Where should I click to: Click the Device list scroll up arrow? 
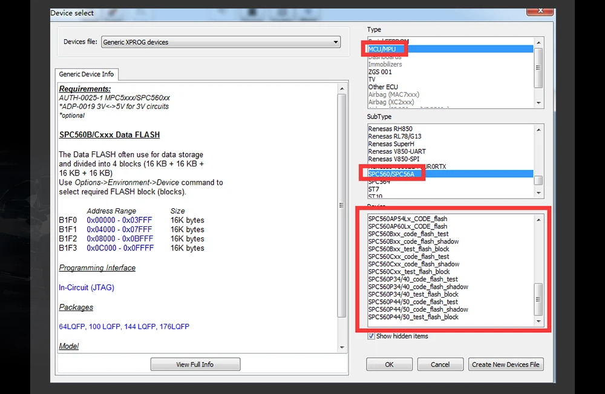(x=538, y=220)
